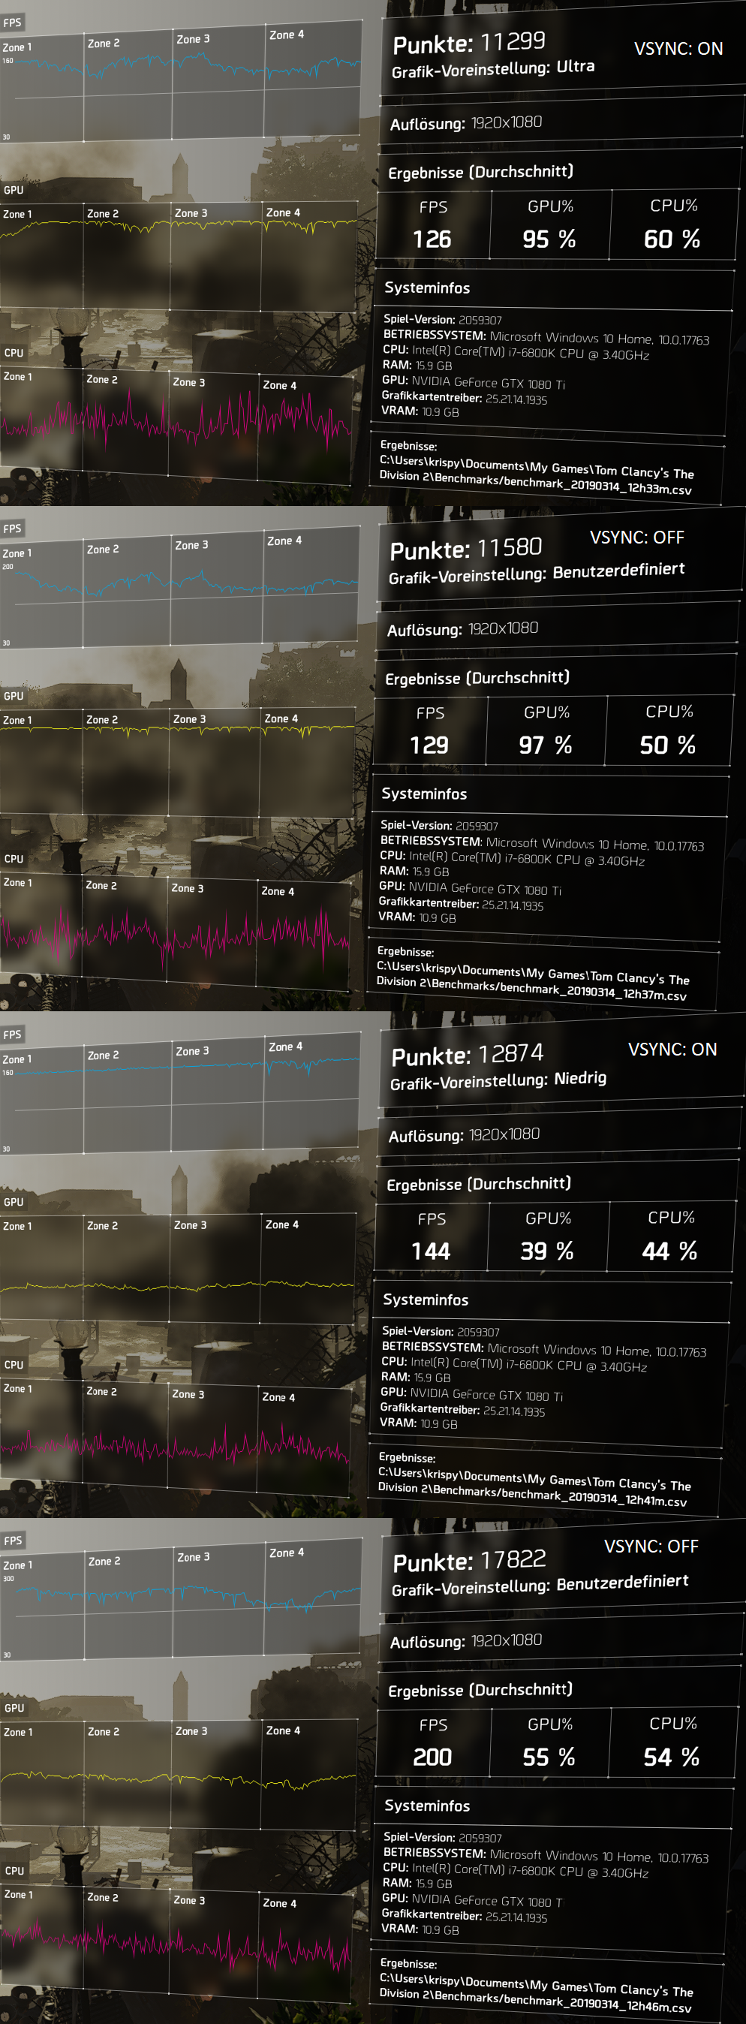The height and width of the screenshot is (2024, 746).
Task: Click the average FPS value 144
Action: (x=431, y=1251)
